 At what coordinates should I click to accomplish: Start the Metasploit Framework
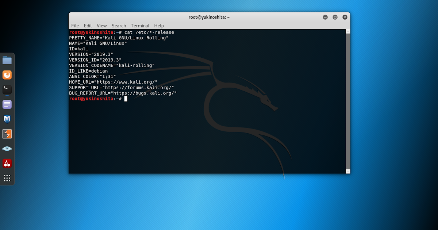pyautogui.click(x=7, y=119)
